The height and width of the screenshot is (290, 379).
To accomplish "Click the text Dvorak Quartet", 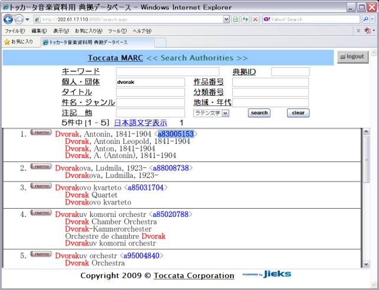I will coord(91,195).
